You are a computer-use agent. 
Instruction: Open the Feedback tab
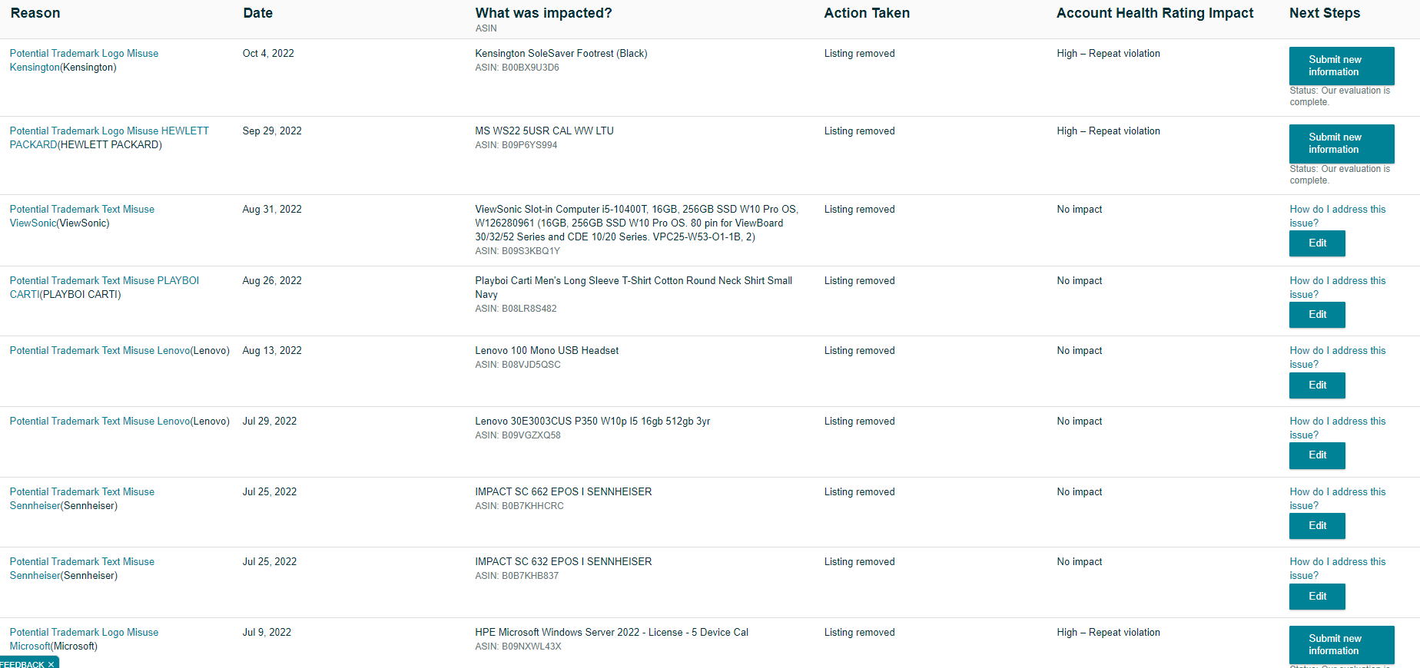(x=22, y=664)
